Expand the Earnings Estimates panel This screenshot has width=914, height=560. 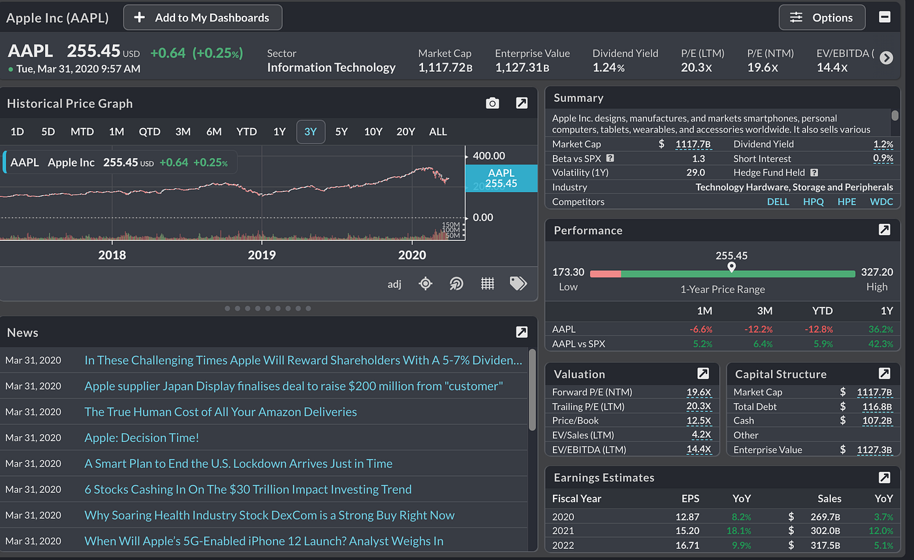884,477
